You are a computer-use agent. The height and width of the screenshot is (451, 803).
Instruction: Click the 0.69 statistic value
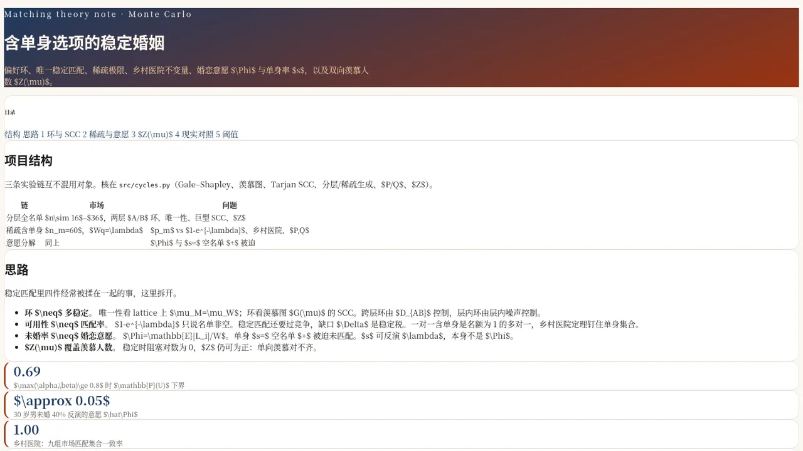click(27, 371)
